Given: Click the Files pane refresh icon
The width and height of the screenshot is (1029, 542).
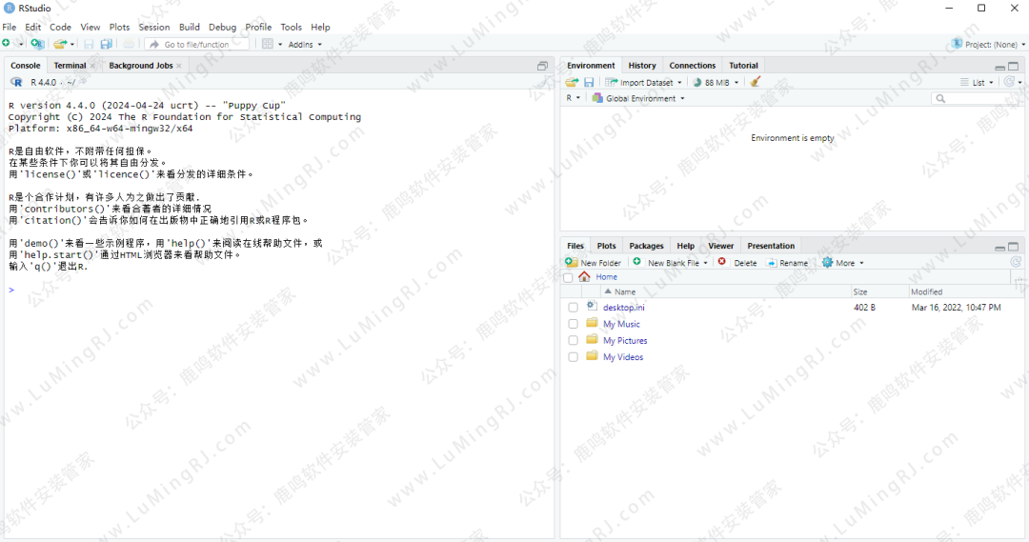Looking at the screenshot, I should (x=1016, y=262).
